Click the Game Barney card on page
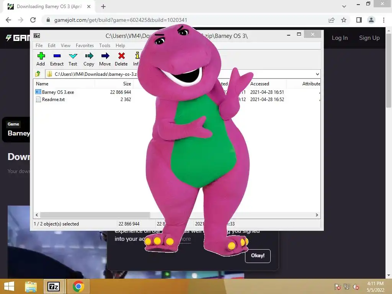 click(x=17, y=129)
